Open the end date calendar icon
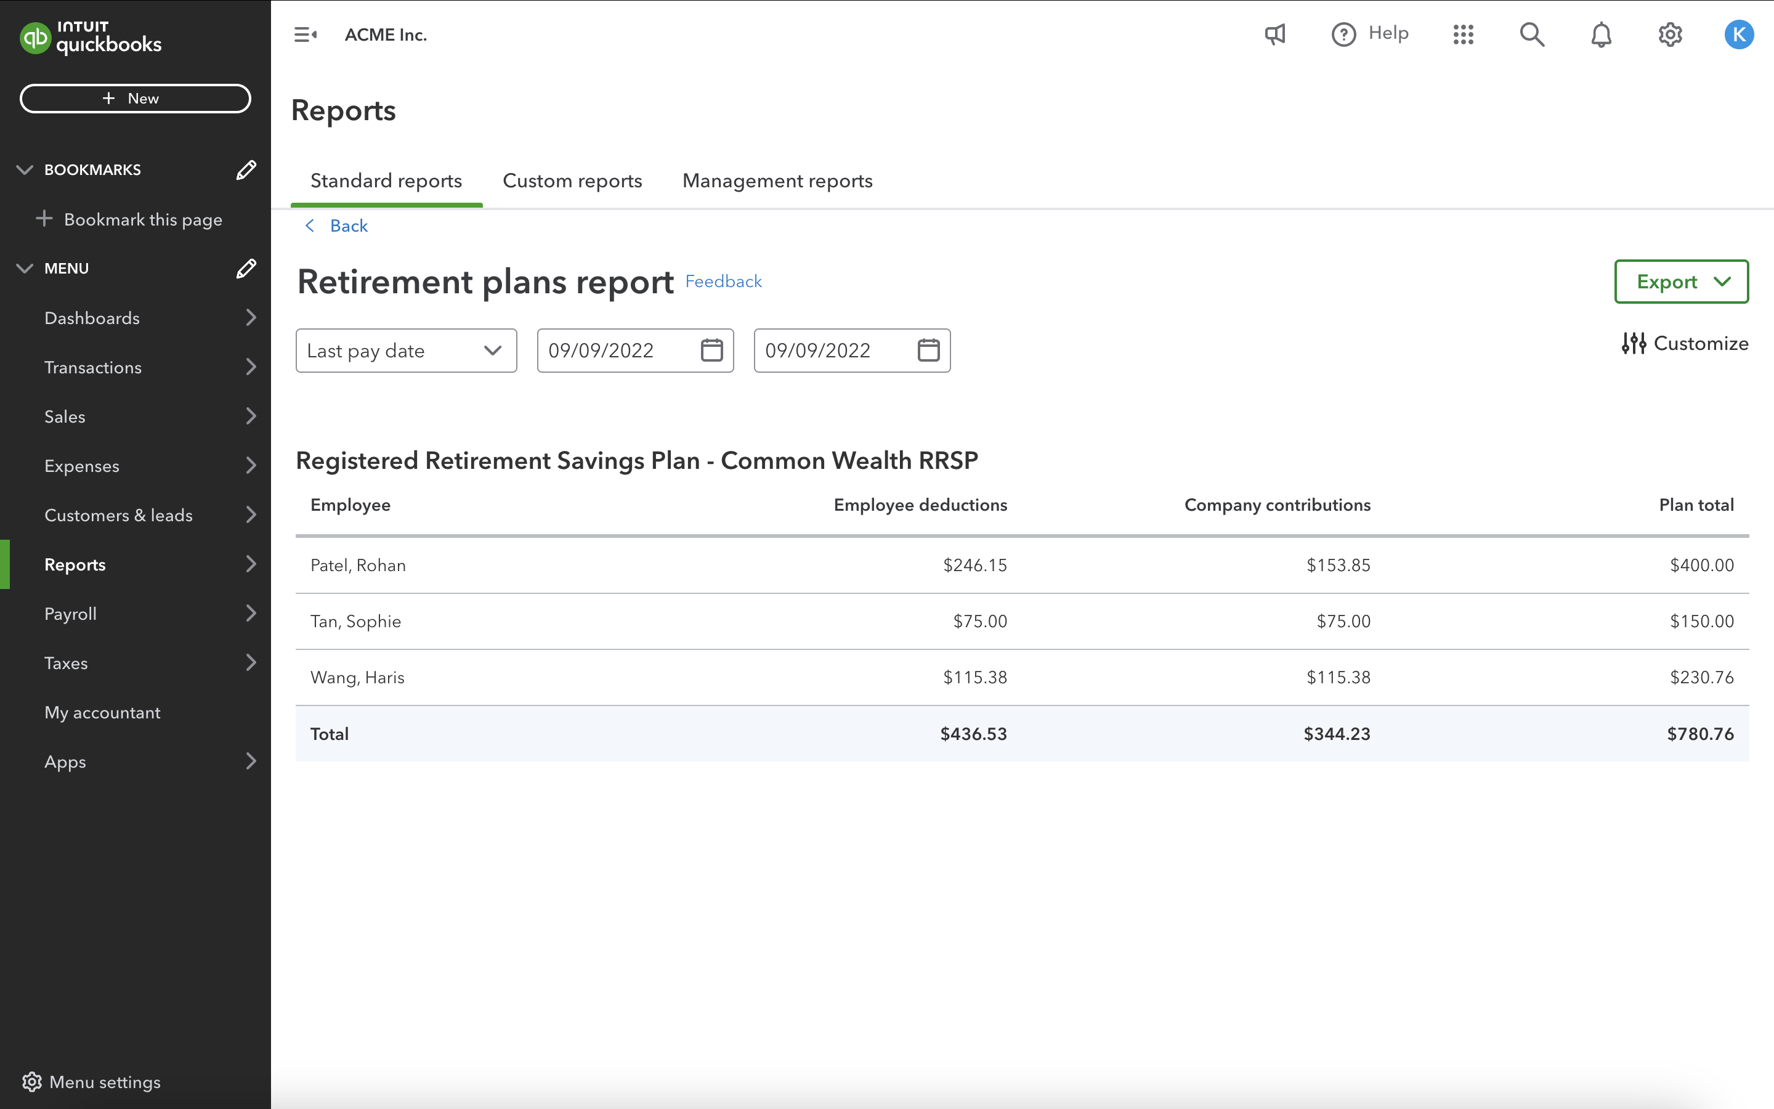The height and width of the screenshot is (1109, 1774). point(929,351)
